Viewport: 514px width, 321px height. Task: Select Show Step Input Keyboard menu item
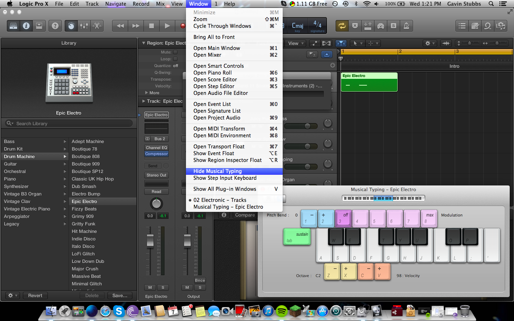point(234,178)
